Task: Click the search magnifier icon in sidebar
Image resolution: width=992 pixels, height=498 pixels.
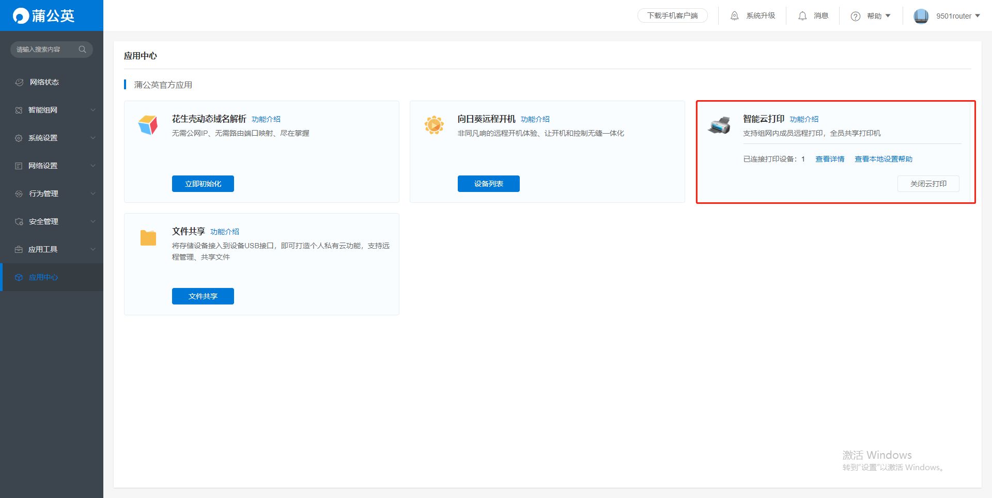Action: (x=82, y=50)
